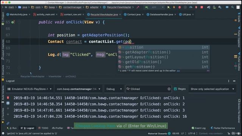Open the Emulator NEXUS-PlayStore device dropdown
This screenshot has height=136, width=242.
pyautogui.click(x=29, y=89)
